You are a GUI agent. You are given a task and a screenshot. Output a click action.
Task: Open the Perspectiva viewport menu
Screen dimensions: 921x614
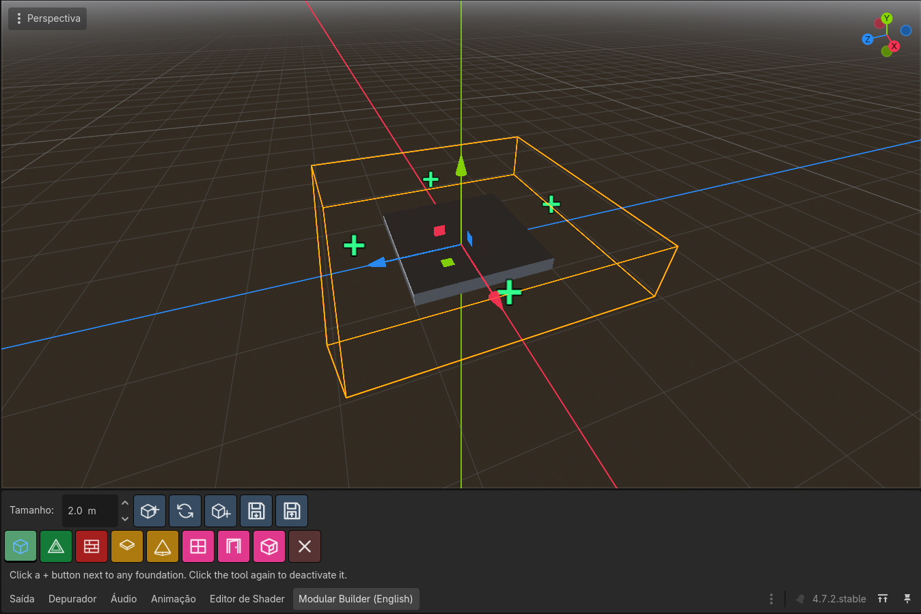(47, 18)
